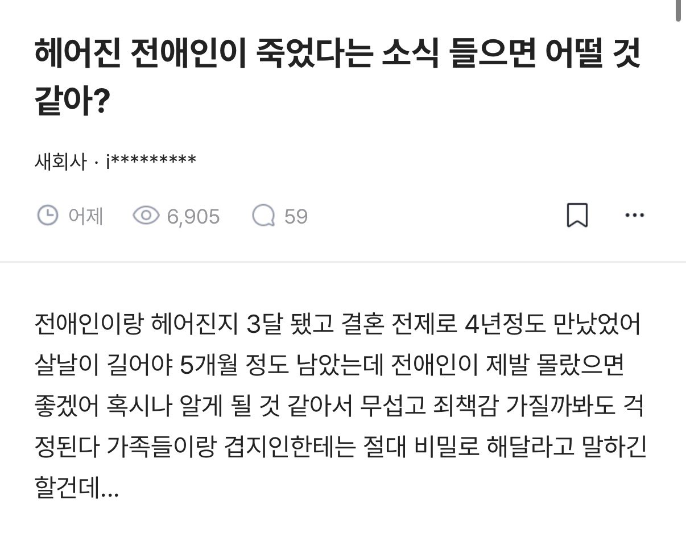Click the 어제 timestamp text
Image resolution: width=686 pixels, height=545 pixels.
[x=86, y=216]
